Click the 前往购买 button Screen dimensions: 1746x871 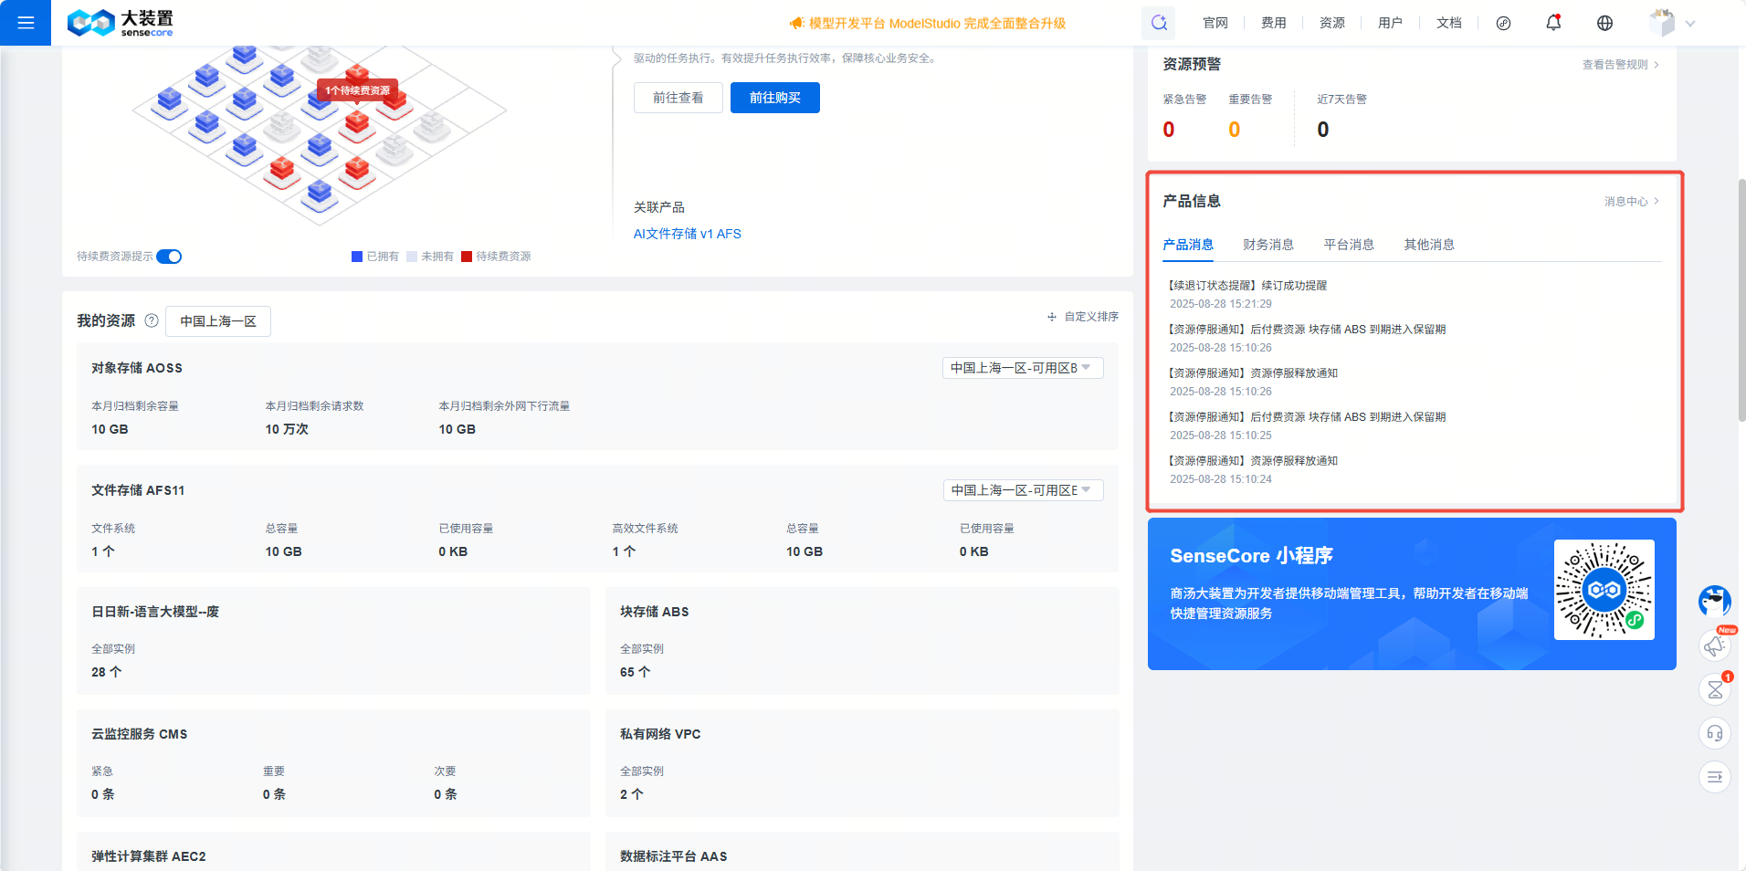pos(774,98)
